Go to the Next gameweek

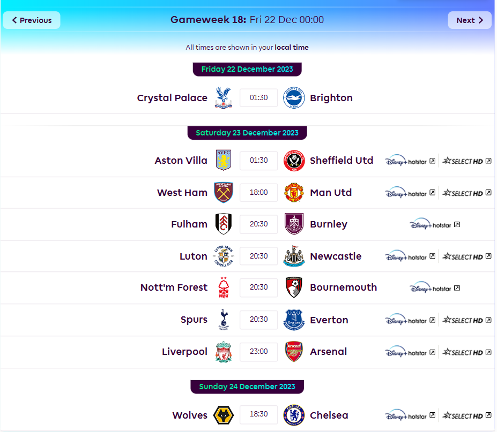(x=470, y=20)
